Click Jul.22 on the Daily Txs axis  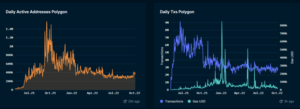tap(258, 93)
